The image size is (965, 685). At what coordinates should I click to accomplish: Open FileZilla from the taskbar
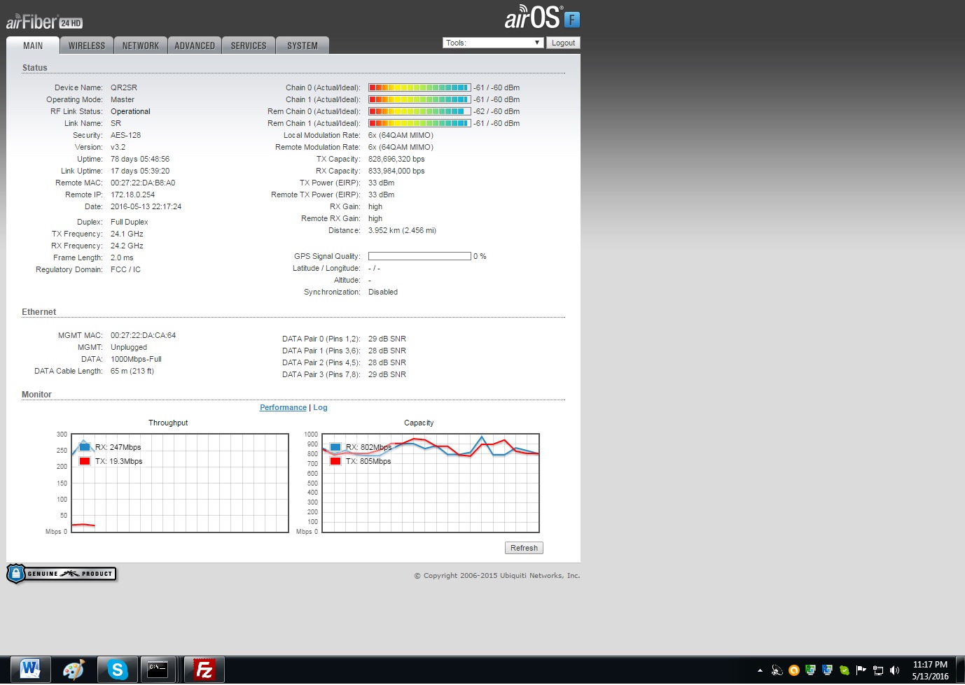pyautogui.click(x=204, y=670)
